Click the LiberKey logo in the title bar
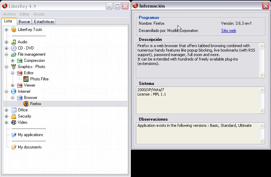The image size is (271, 177). click(x=5, y=6)
